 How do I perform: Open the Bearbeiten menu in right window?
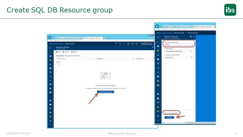[x=165, y=29]
